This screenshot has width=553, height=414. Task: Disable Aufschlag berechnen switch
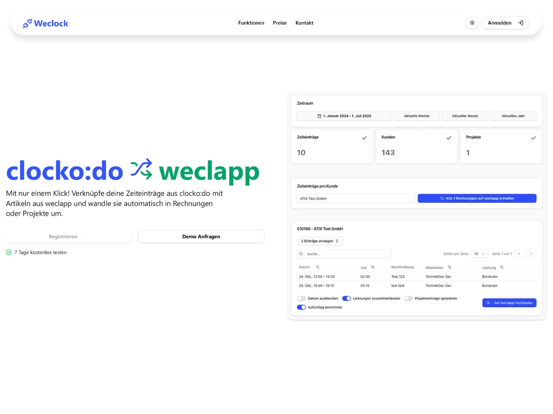(x=301, y=307)
